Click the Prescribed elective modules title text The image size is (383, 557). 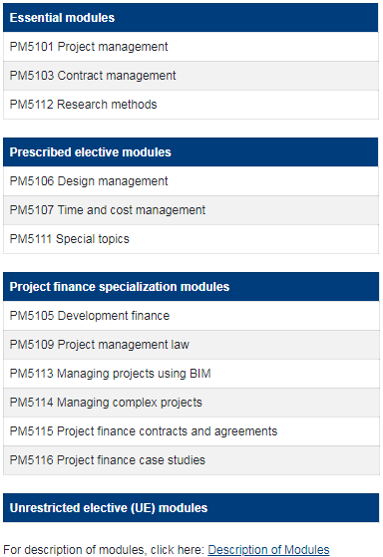tap(91, 152)
